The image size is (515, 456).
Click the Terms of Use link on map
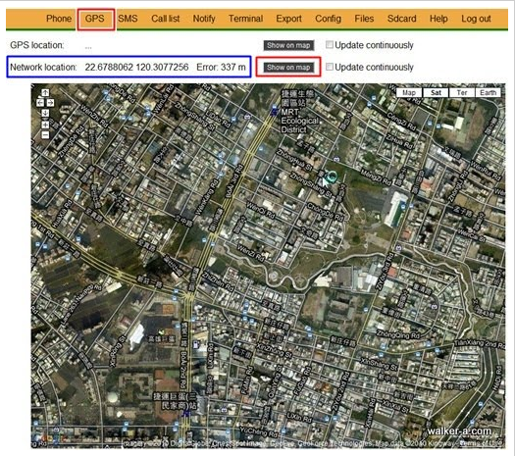(x=482, y=444)
